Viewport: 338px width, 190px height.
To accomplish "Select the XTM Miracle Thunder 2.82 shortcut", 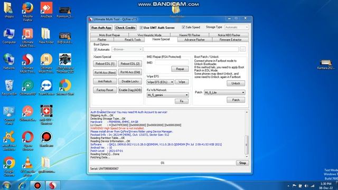I will (x=65, y=63).
